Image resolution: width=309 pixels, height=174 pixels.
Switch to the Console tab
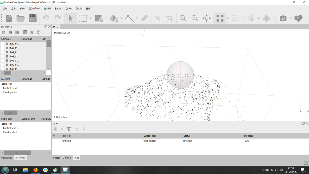(x=67, y=158)
